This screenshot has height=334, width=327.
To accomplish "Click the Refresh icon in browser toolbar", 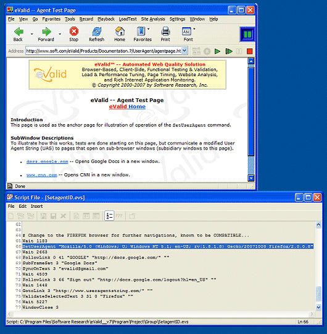I will coord(97,32).
